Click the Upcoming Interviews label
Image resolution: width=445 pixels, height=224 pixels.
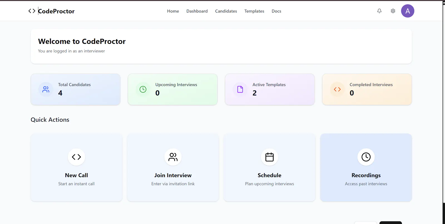coord(176,85)
